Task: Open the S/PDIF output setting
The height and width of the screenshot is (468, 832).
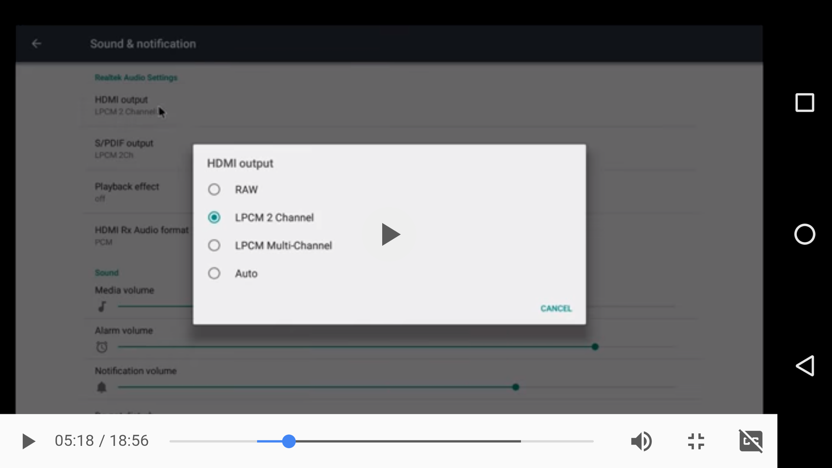Action: [x=124, y=148]
